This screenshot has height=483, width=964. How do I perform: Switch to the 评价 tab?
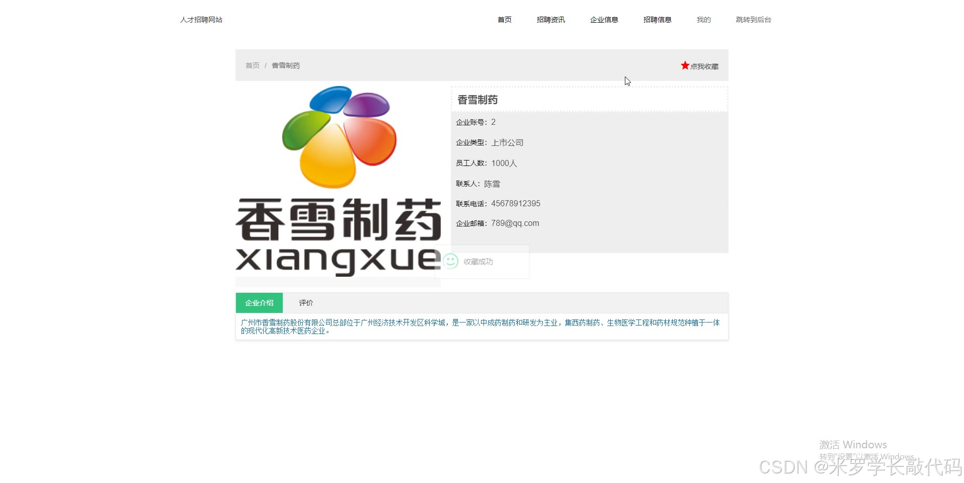click(305, 302)
